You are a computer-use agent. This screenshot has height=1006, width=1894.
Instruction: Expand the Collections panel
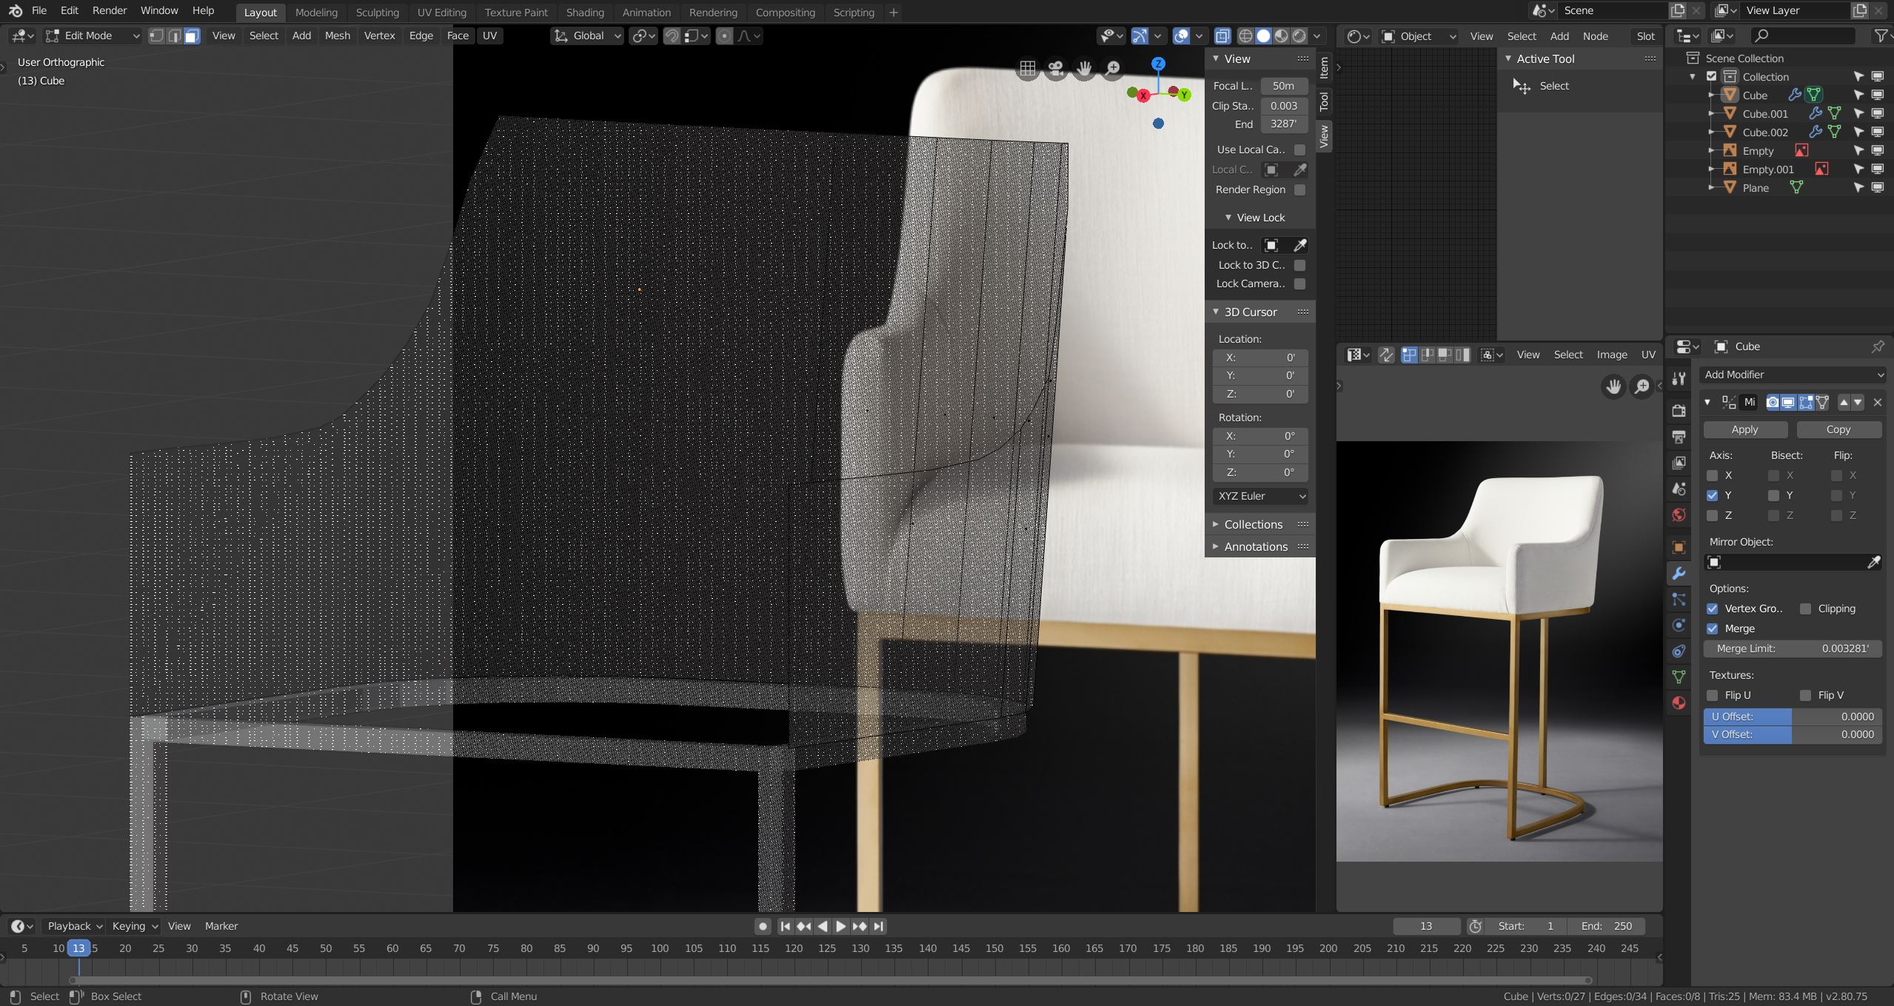[1253, 524]
